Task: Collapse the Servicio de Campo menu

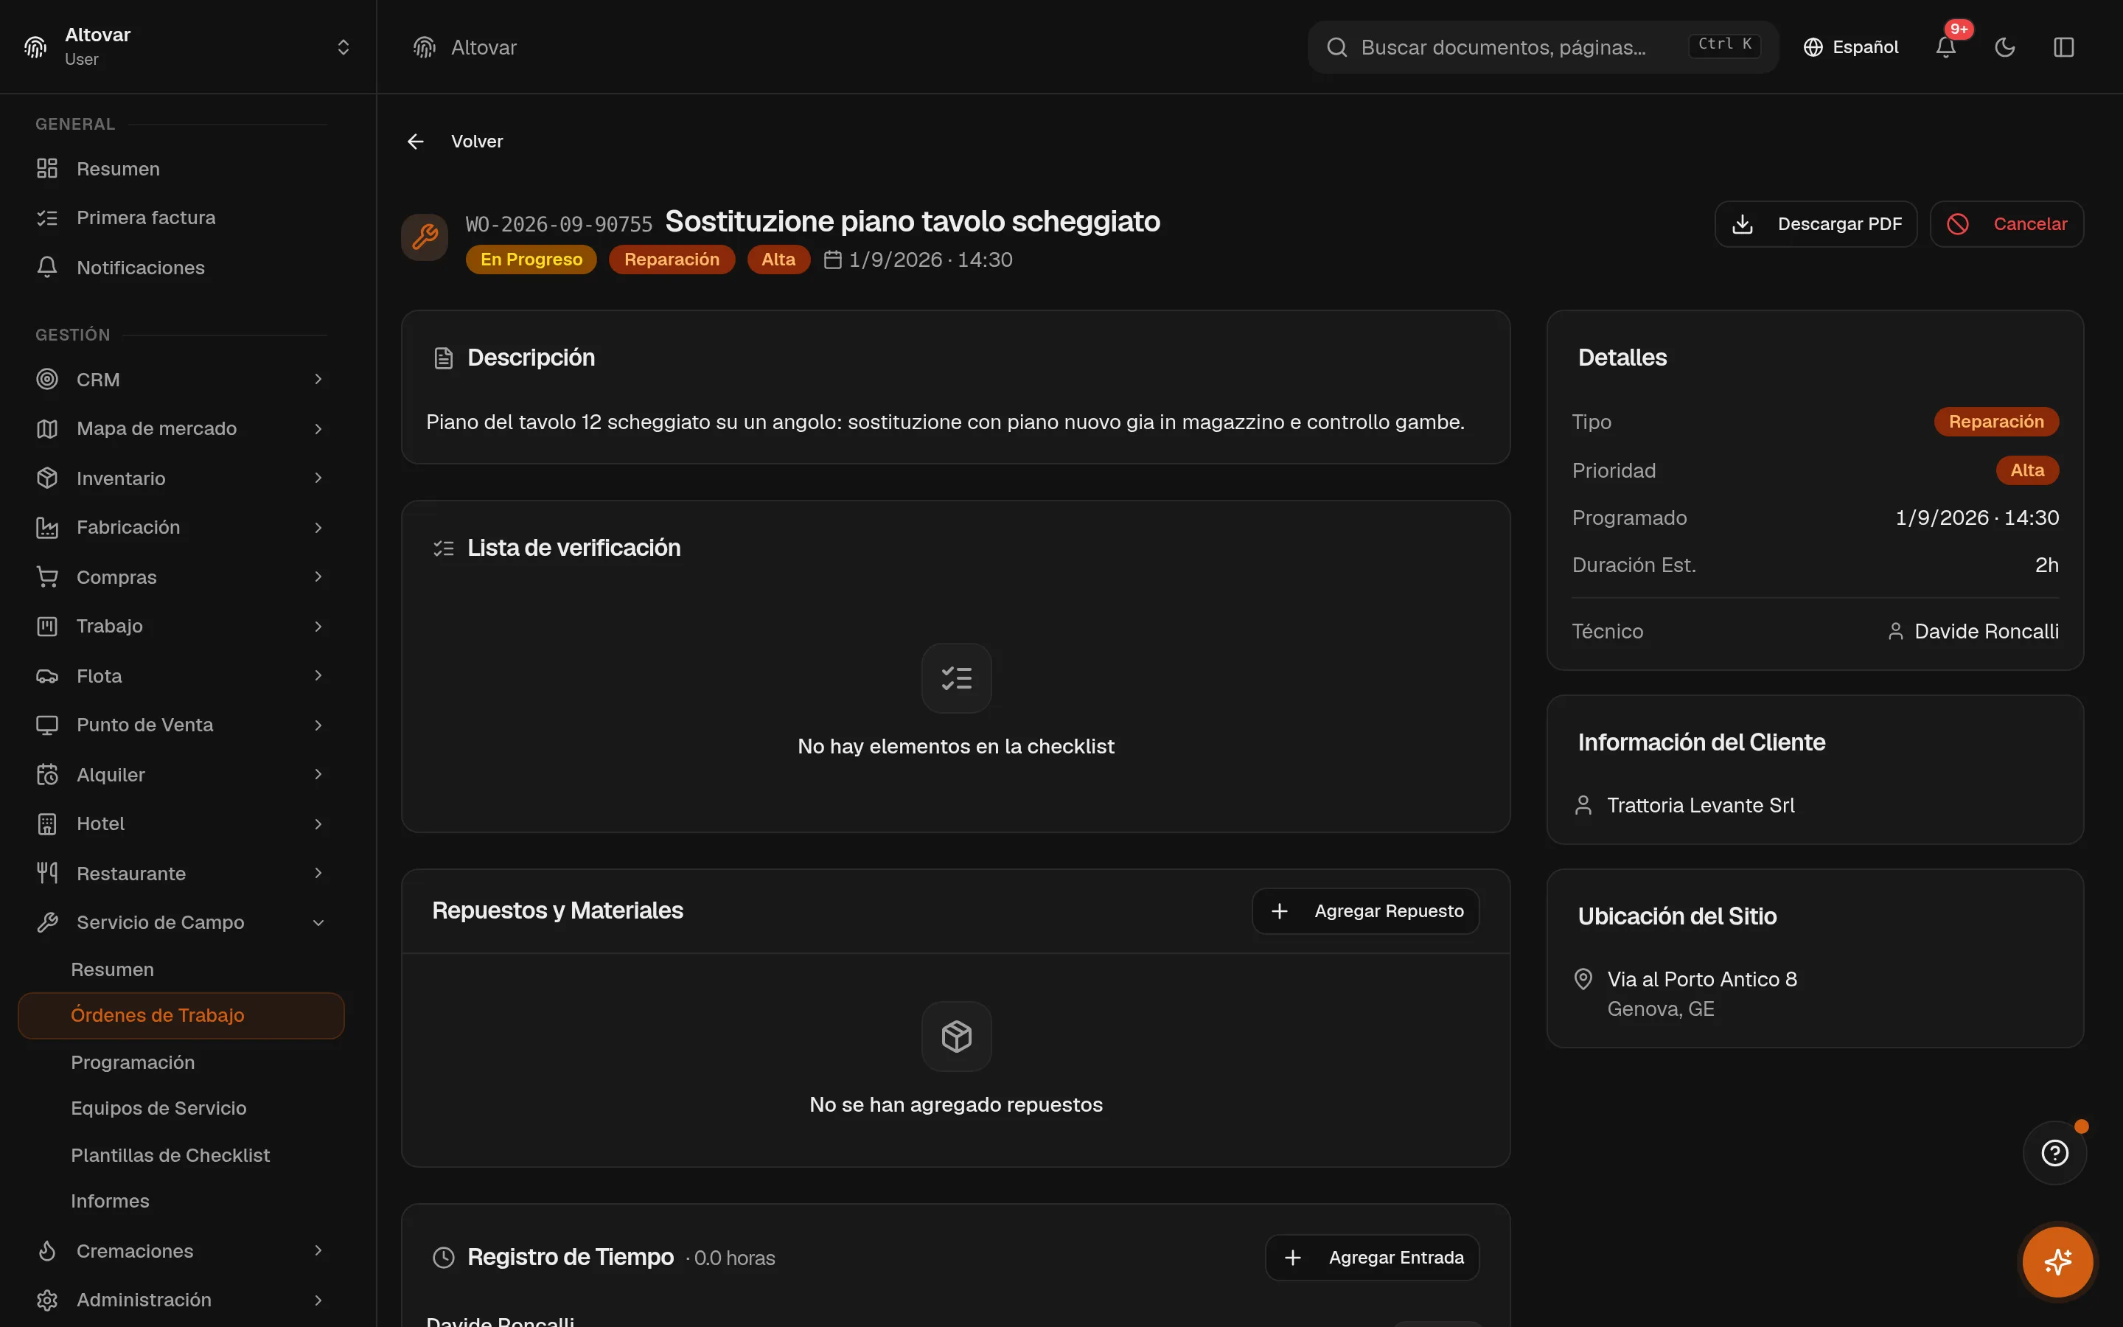Action: pos(181,922)
